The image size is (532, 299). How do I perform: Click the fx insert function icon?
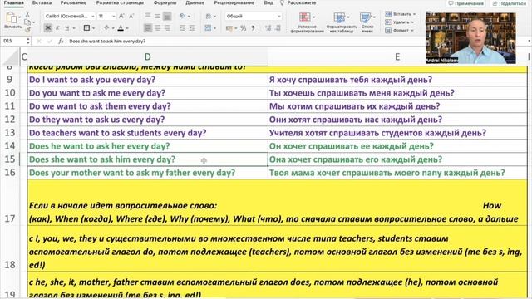(61, 41)
